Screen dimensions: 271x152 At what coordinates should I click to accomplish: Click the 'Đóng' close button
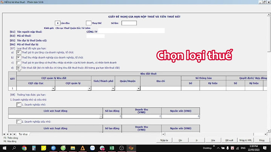click(x=262, y=140)
